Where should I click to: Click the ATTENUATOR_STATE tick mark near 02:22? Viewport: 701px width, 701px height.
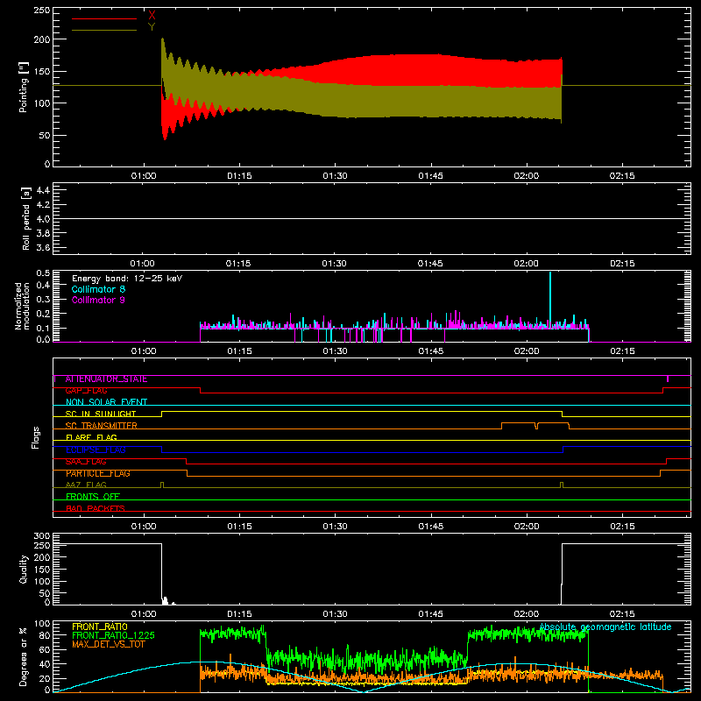668,379
